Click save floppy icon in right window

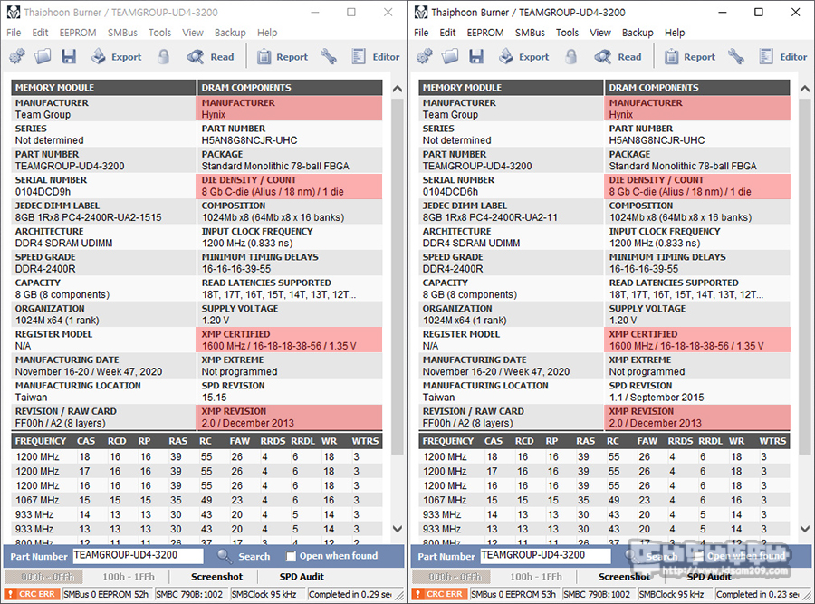tap(476, 56)
